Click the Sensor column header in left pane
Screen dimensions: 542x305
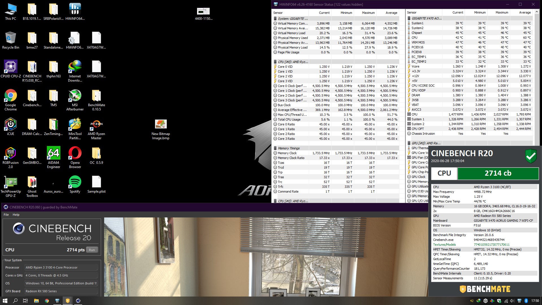(x=290, y=13)
